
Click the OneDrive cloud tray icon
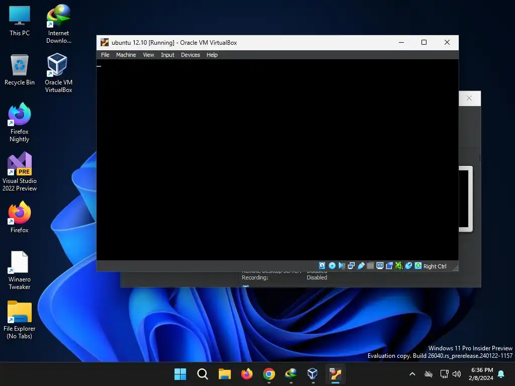point(428,374)
